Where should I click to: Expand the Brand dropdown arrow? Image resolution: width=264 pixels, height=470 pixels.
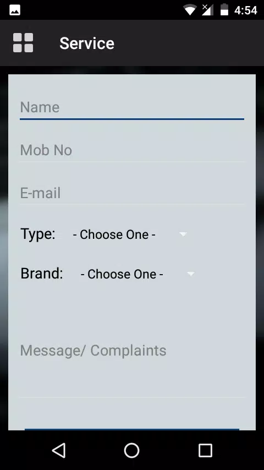[x=191, y=274]
